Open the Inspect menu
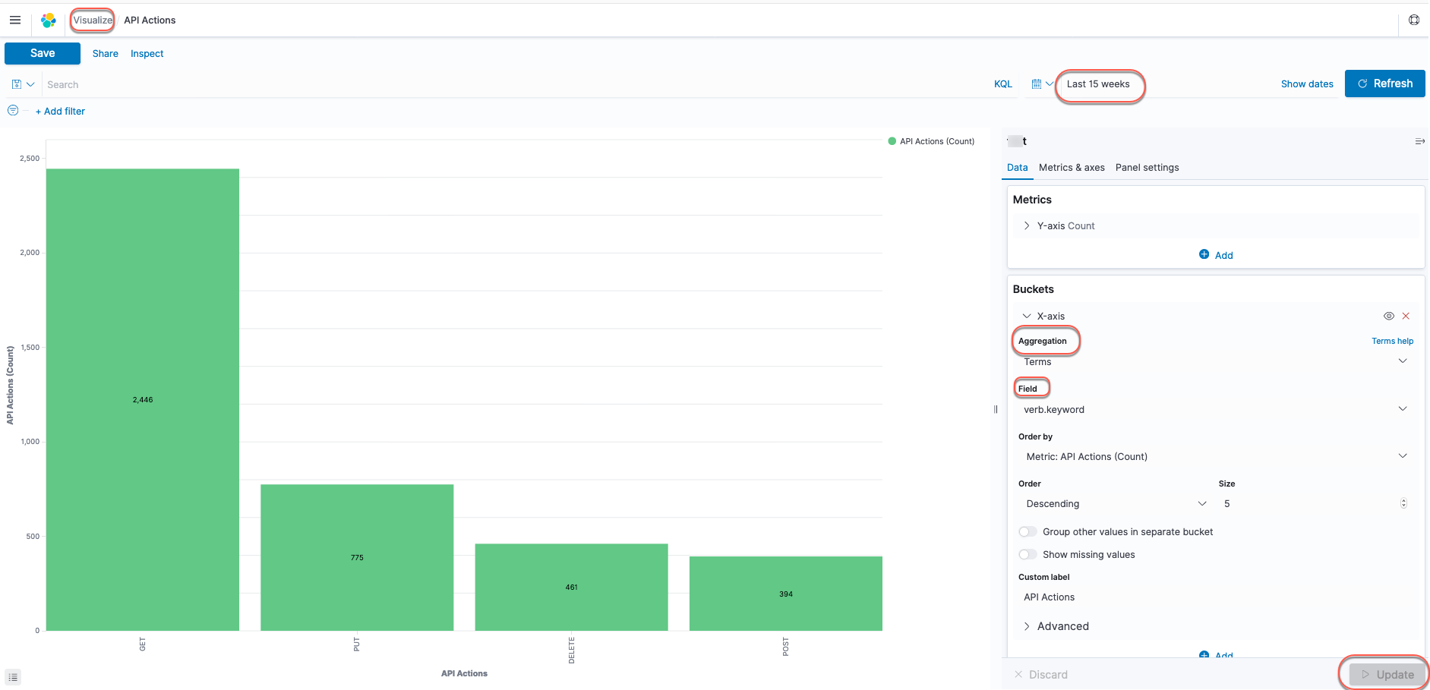The height and width of the screenshot is (690, 1430). point(147,54)
